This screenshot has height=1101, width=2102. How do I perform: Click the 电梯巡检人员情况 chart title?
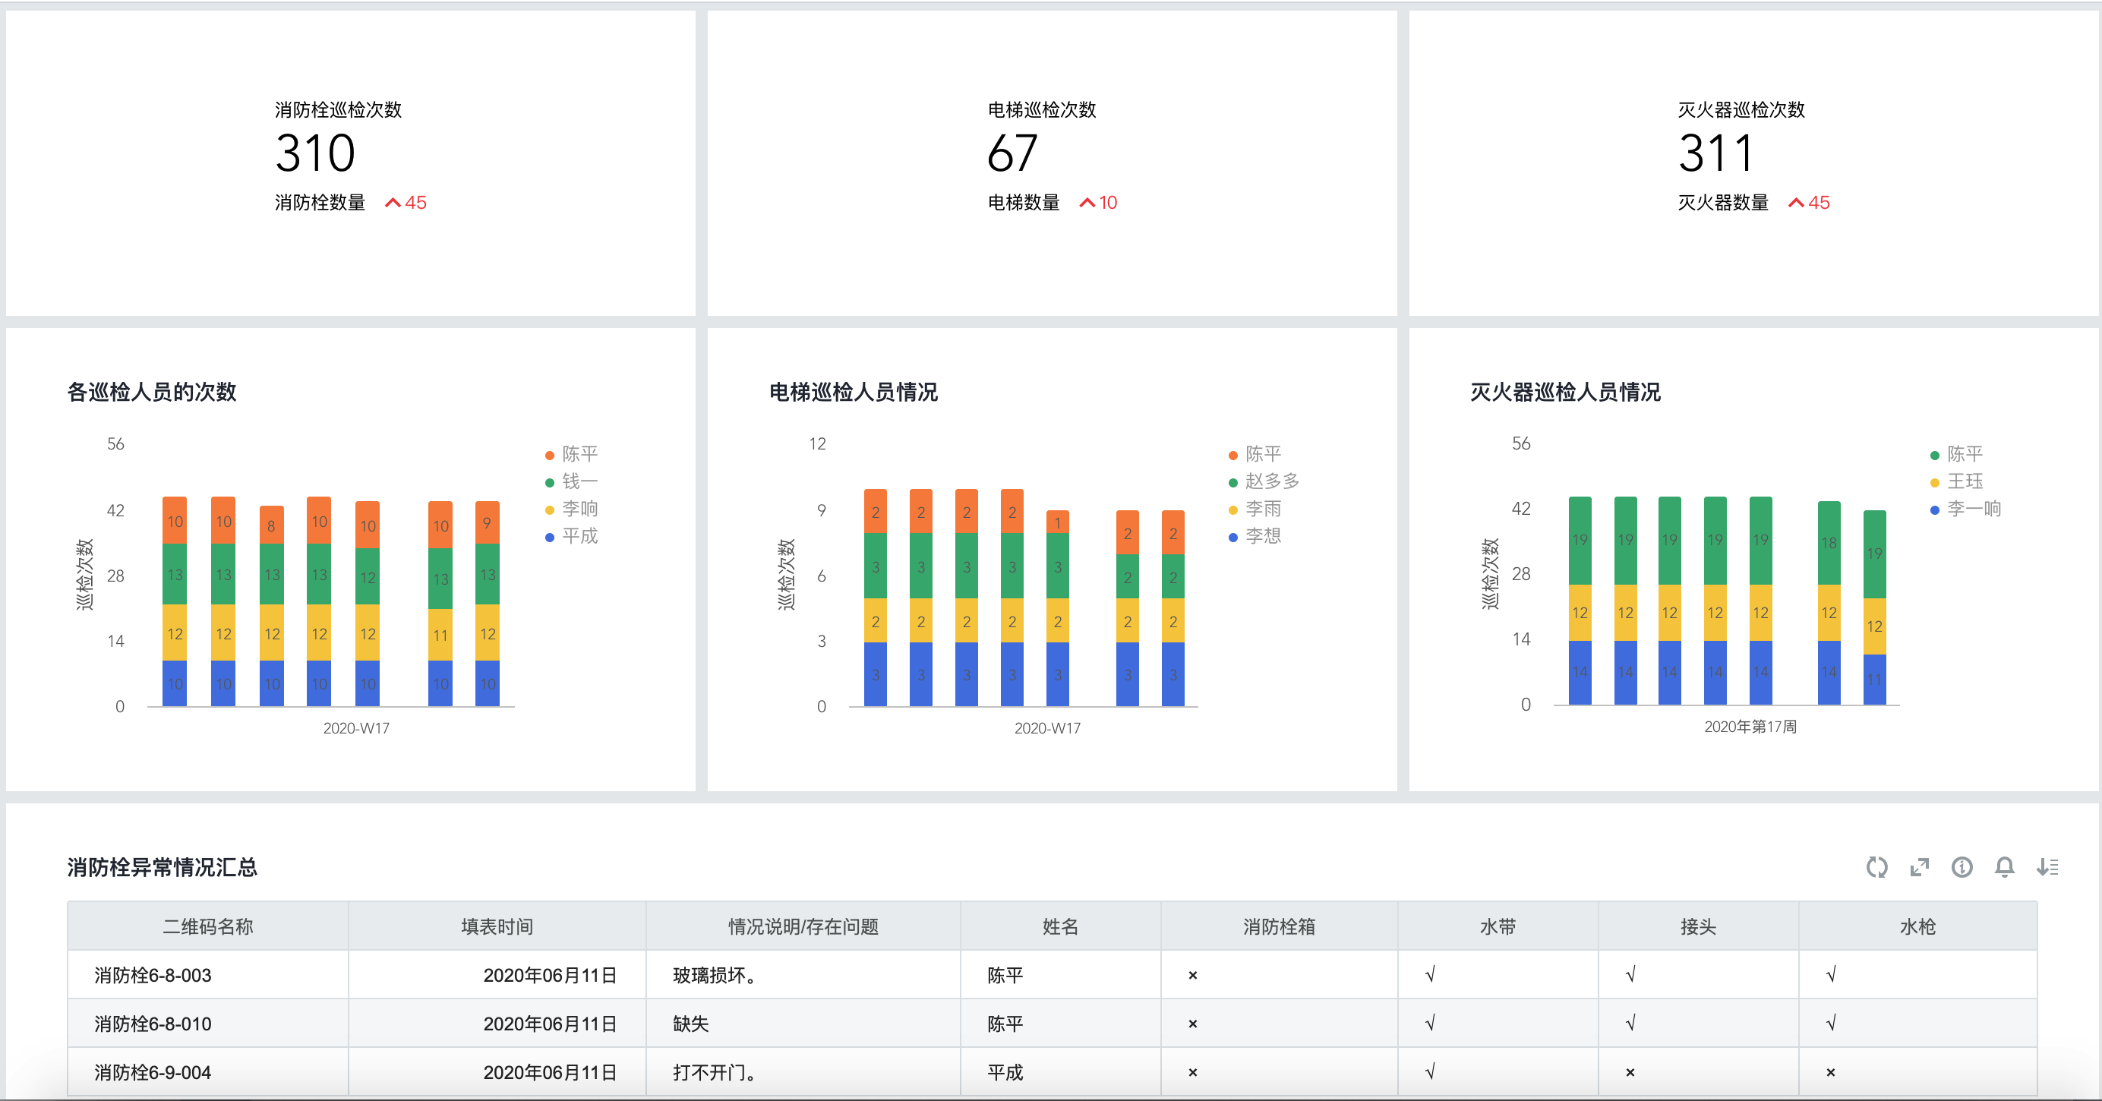pos(854,393)
